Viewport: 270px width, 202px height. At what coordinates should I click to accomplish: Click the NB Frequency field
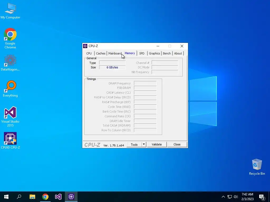click(165, 72)
